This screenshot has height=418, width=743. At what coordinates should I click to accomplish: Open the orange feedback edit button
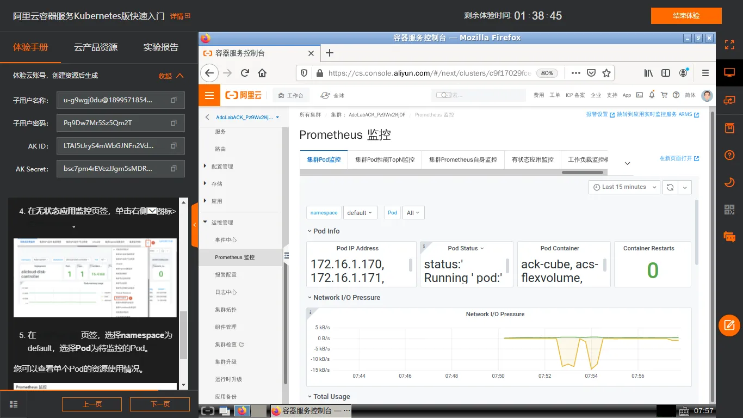pyautogui.click(x=729, y=325)
